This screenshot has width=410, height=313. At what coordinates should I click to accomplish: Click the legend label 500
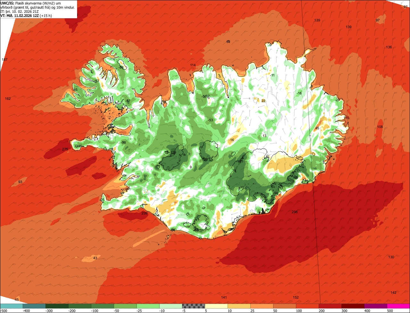coord(390,311)
